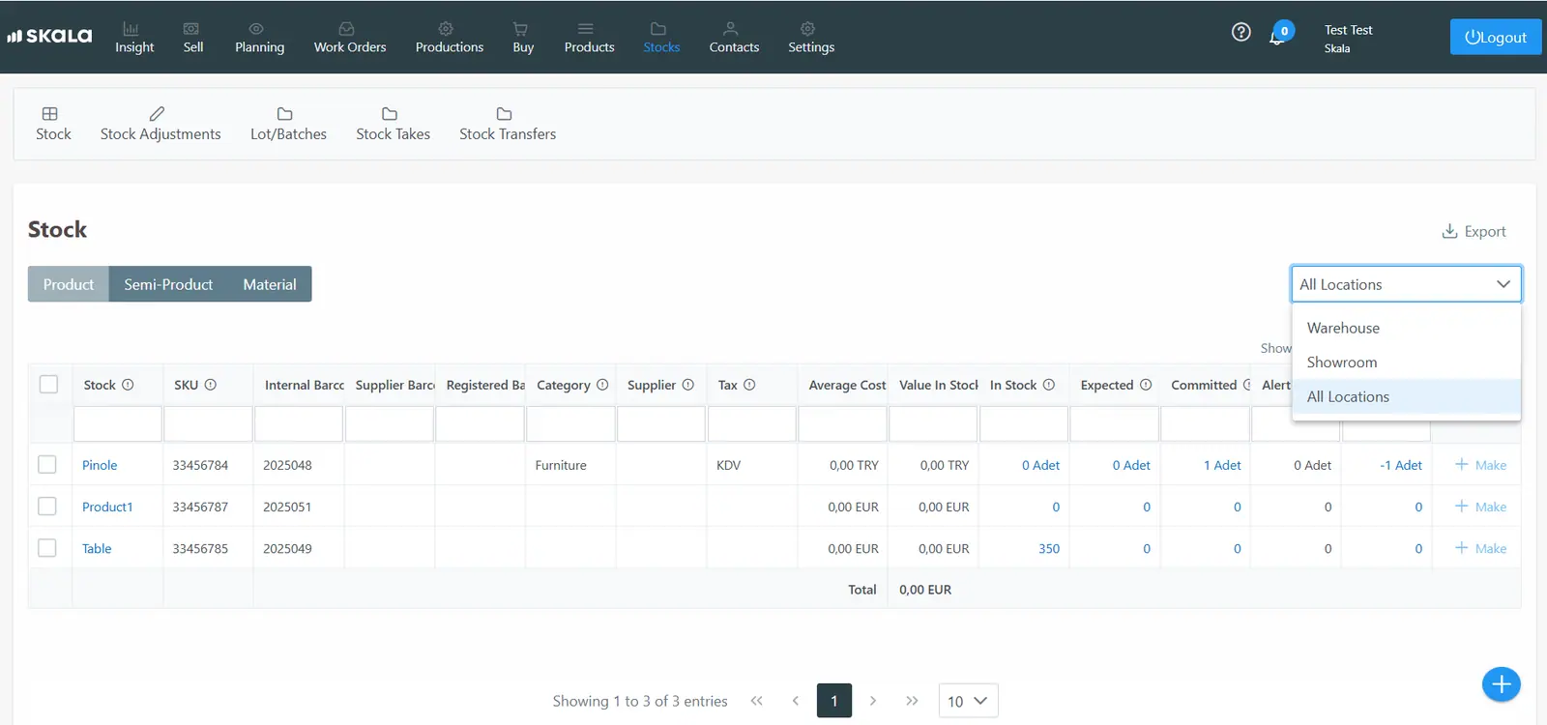
Task: Open the Insight chart icon
Action: 131,29
